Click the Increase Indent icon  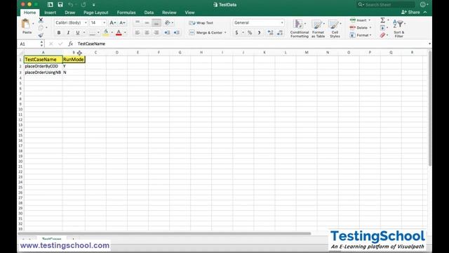[x=177, y=33]
